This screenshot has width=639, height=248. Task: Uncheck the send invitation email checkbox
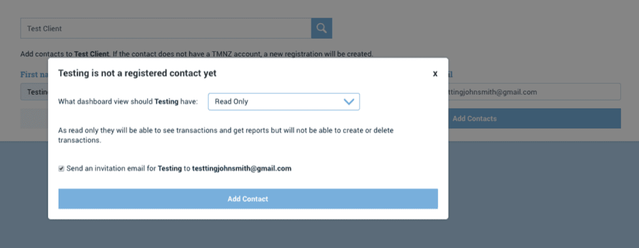click(x=61, y=168)
